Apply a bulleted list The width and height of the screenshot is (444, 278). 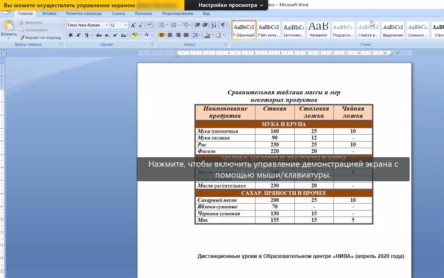click(162, 25)
